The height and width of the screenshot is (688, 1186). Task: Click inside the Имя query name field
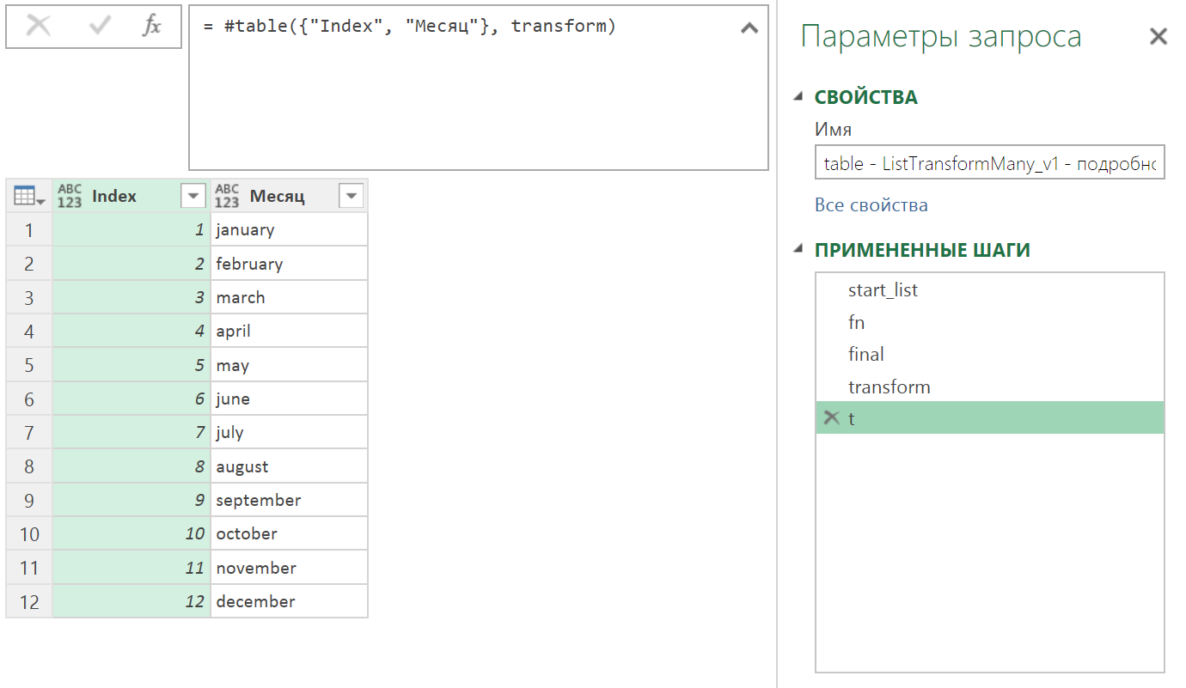tap(988, 163)
